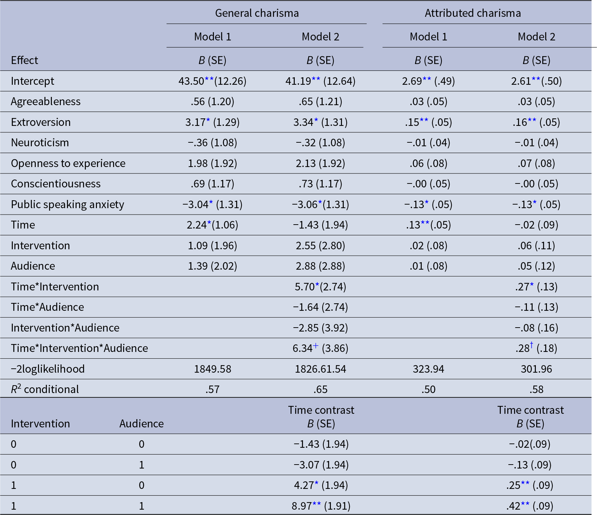Select the R² value '.58'
This screenshot has height=515, width=597.
point(537,389)
